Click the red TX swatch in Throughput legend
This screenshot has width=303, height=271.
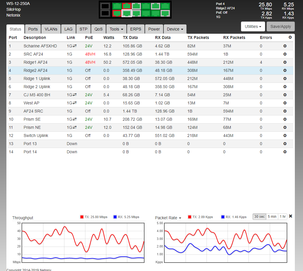(x=82, y=217)
